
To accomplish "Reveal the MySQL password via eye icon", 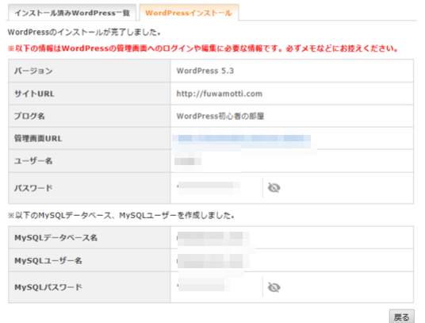I will pyautogui.click(x=274, y=287).
